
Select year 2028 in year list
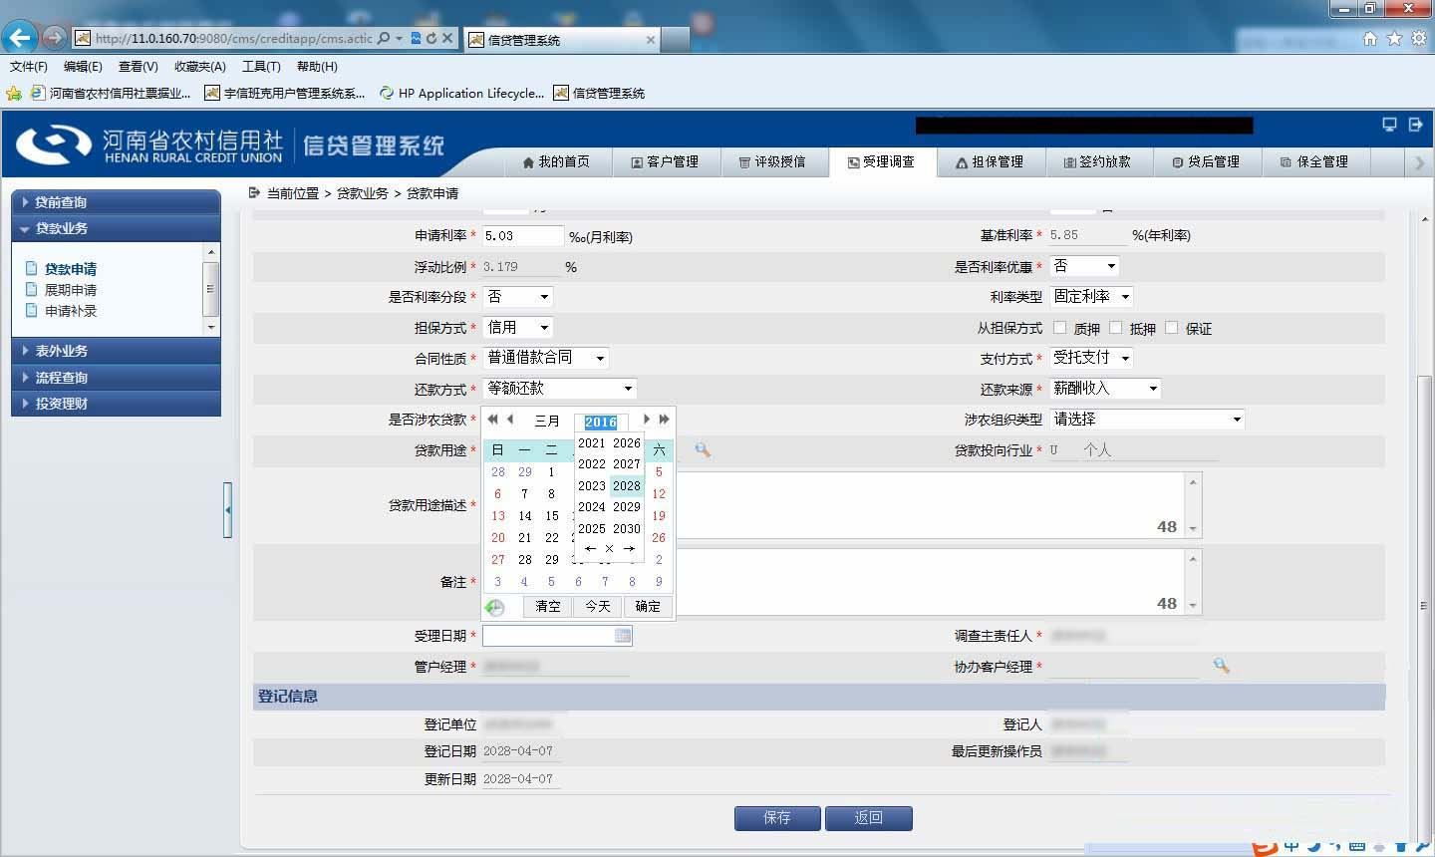tap(627, 486)
